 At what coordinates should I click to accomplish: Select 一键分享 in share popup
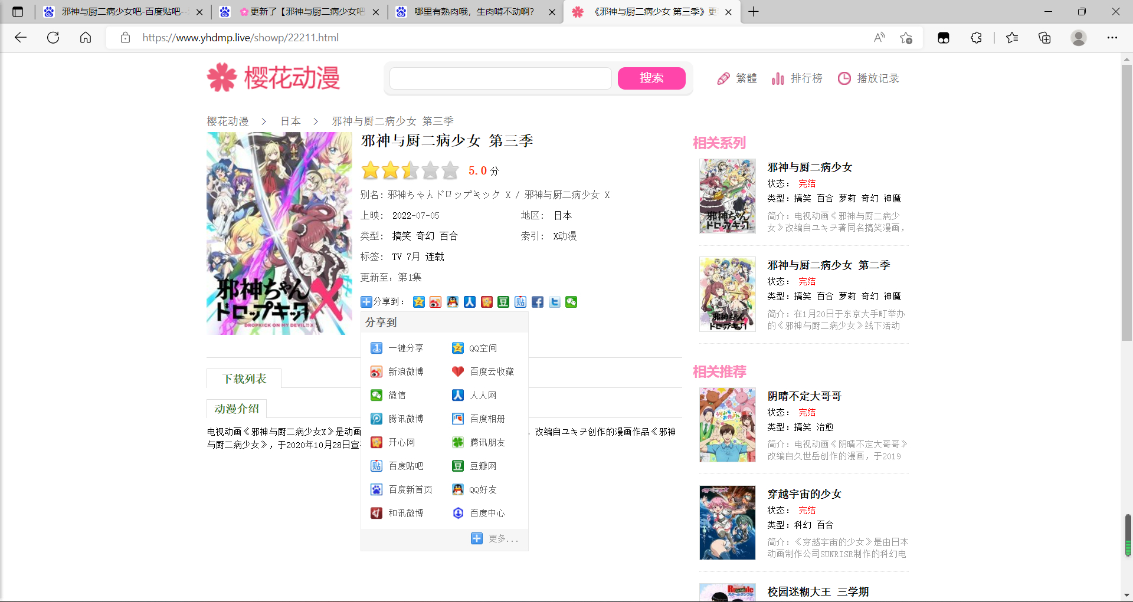tap(397, 348)
